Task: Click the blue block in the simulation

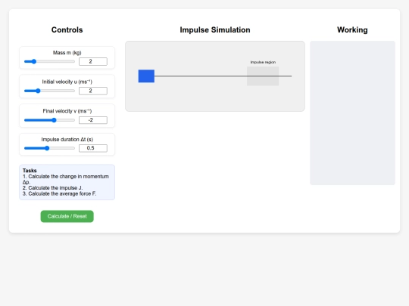Action: [x=146, y=76]
